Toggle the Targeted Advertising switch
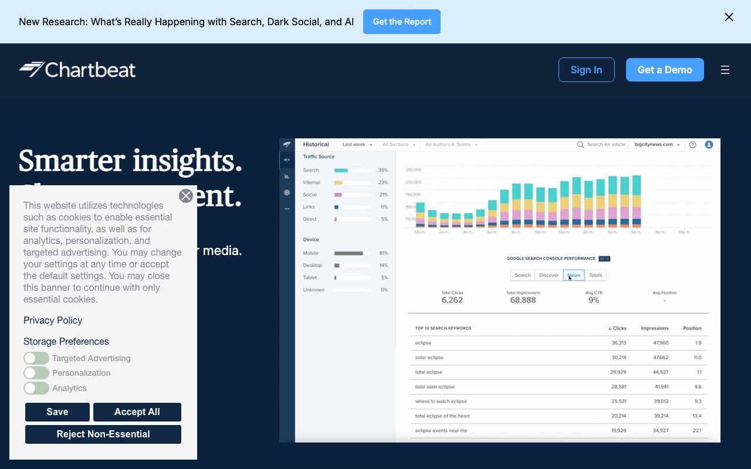The image size is (751, 469). [x=36, y=358]
